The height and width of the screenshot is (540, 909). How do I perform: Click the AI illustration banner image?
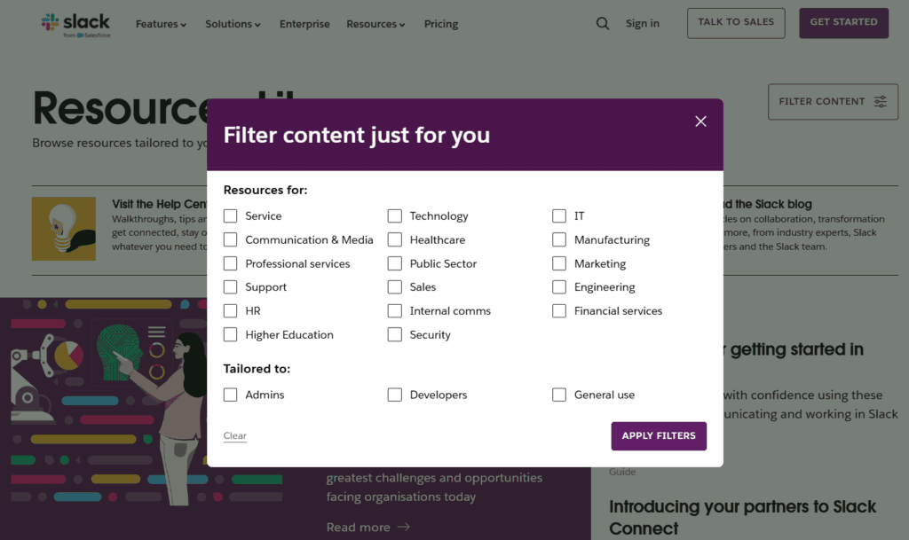pos(103,403)
